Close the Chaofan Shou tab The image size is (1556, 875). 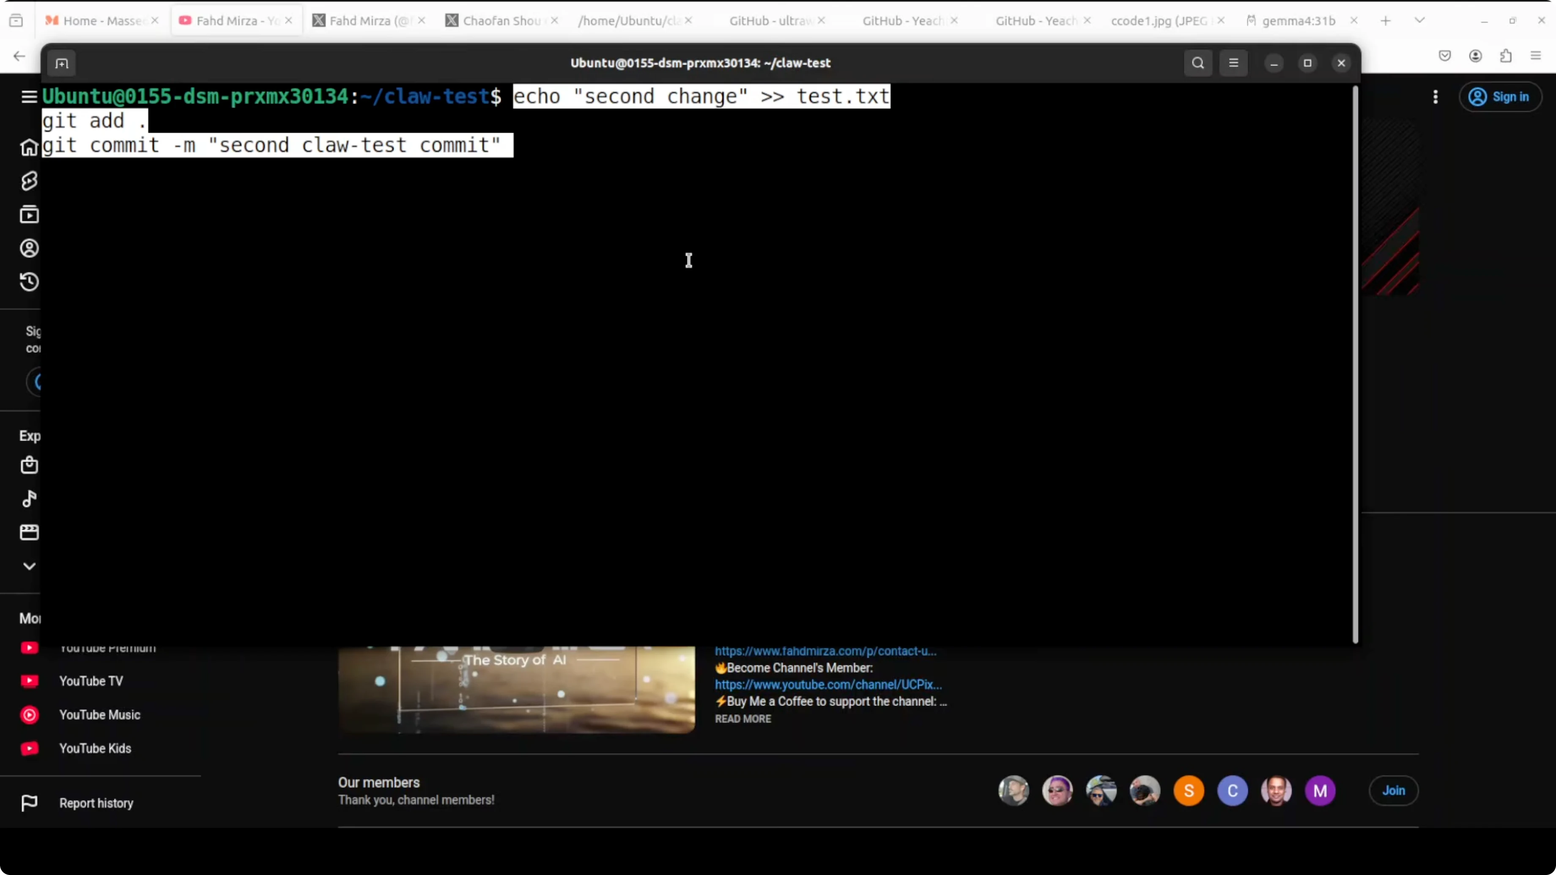pos(554,21)
